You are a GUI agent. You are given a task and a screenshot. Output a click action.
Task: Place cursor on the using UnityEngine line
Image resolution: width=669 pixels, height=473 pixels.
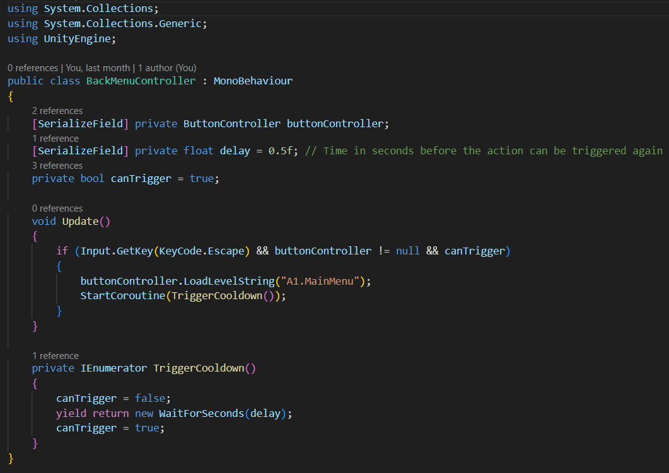(x=62, y=39)
